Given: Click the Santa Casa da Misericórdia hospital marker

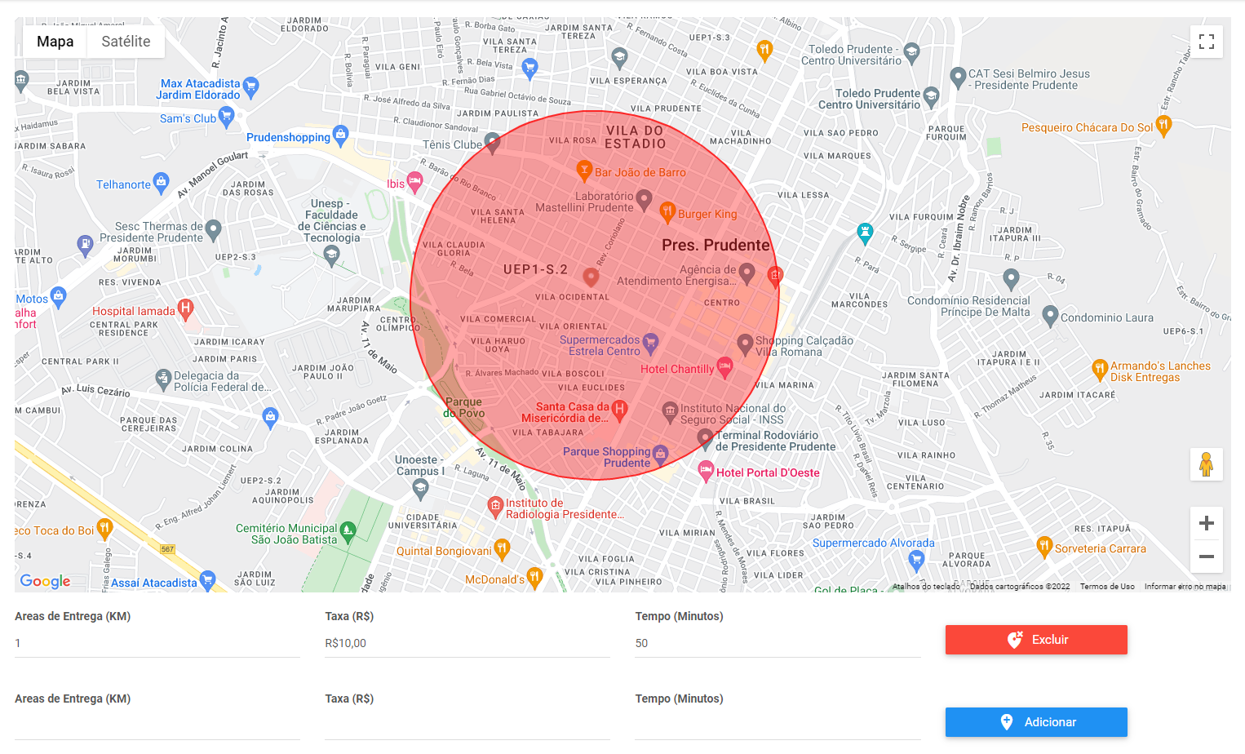Looking at the screenshot, I should pyautogui.click(x=619, y=410).
